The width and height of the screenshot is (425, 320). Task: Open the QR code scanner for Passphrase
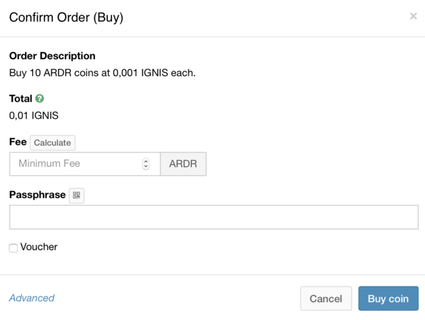76,195
